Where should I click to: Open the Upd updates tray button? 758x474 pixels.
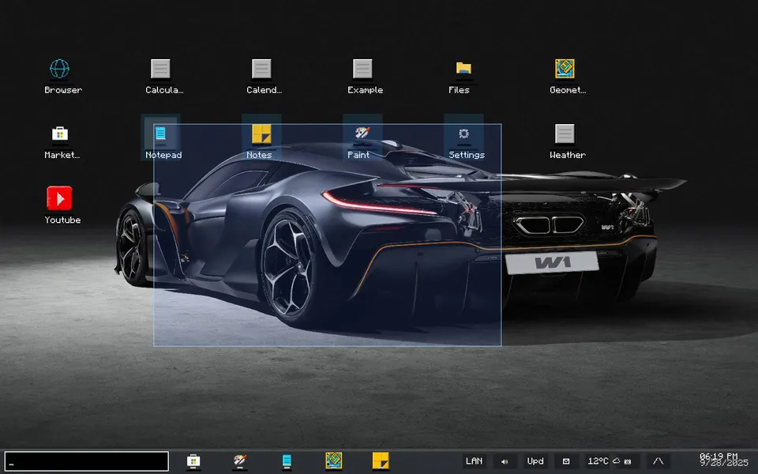(x=535, y=461)
